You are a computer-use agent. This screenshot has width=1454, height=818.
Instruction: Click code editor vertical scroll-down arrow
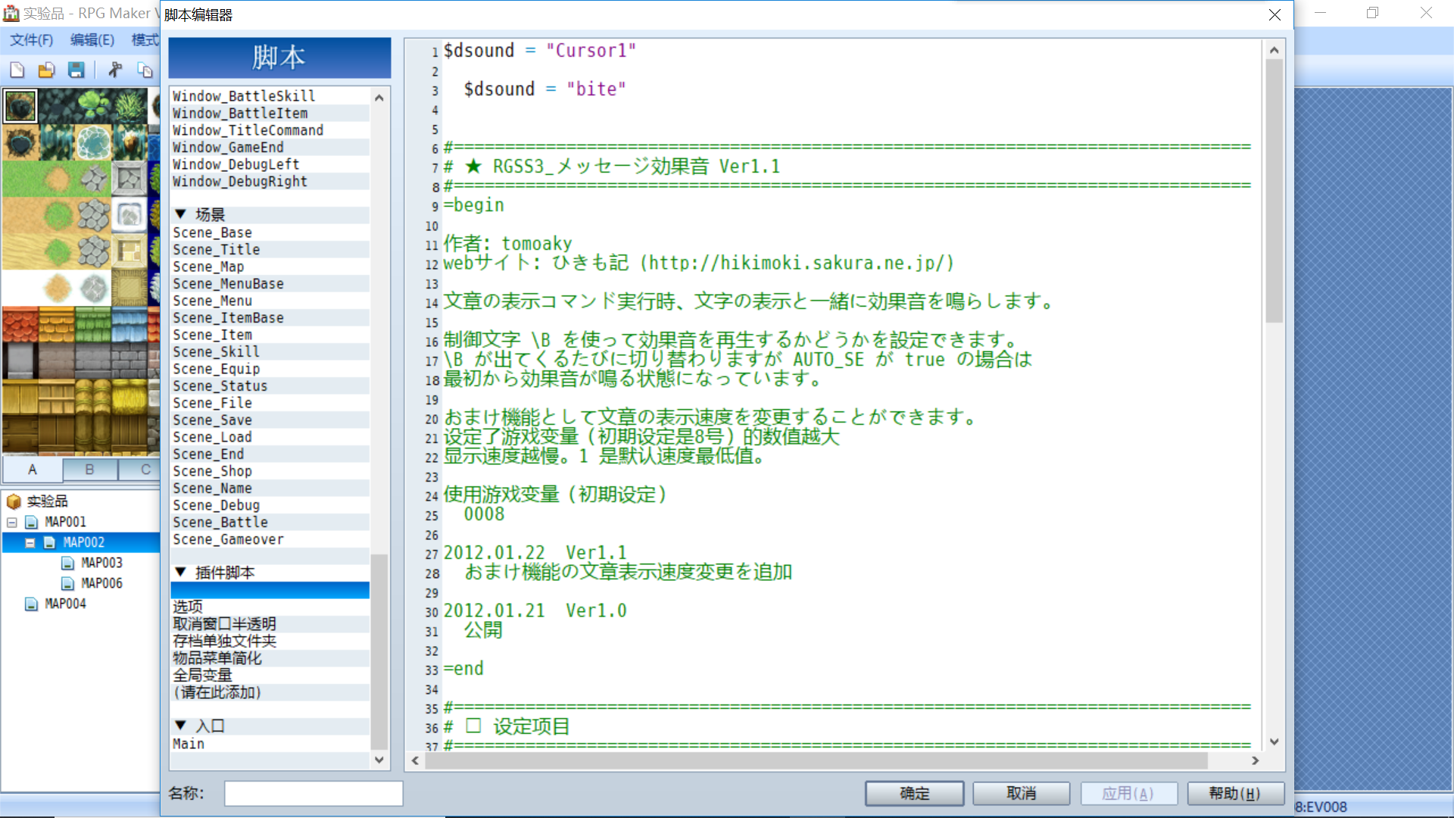pos(1274,742)
